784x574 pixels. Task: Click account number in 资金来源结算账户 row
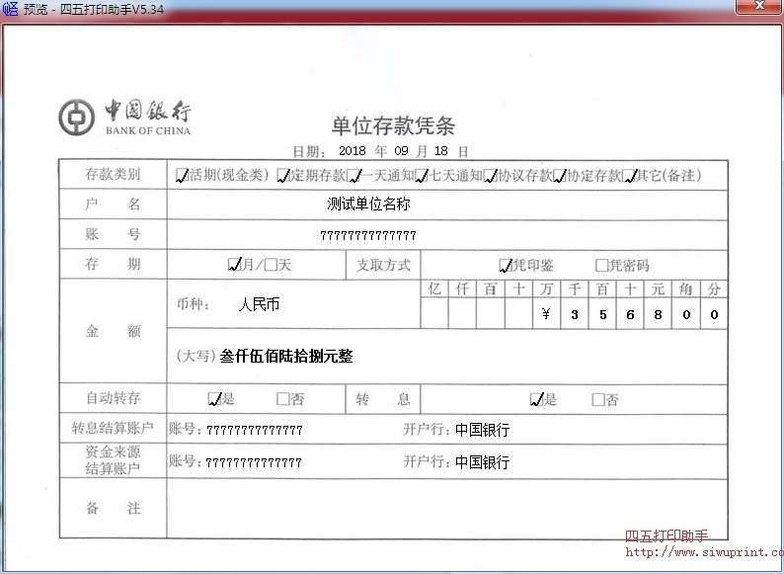tap(254, 462)
